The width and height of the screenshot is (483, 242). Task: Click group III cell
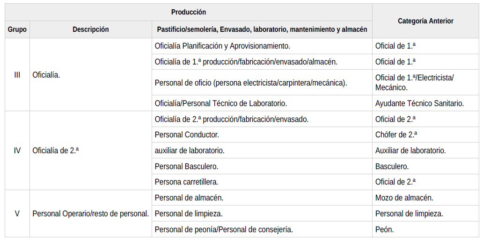[x=17, y=75]
